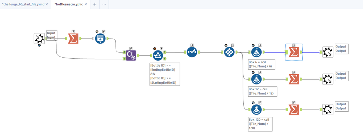This screenshot has height=137, width=363.
Task: Click the first Summarize tool after Input
Action: pyautogui.click(x=73, y=38)
